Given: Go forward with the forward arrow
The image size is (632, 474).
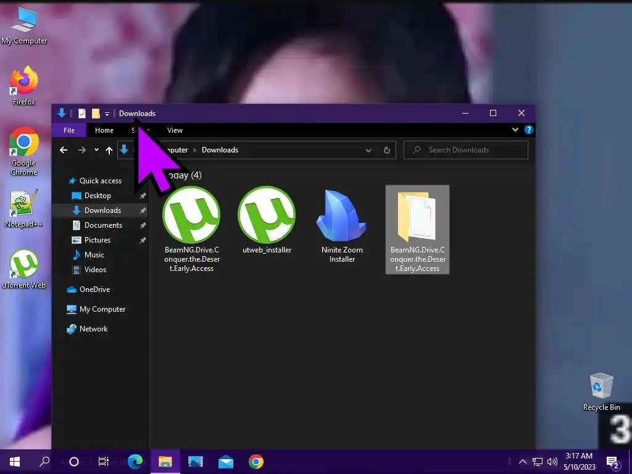Looking at the screenshot, I should click(82, 150).
